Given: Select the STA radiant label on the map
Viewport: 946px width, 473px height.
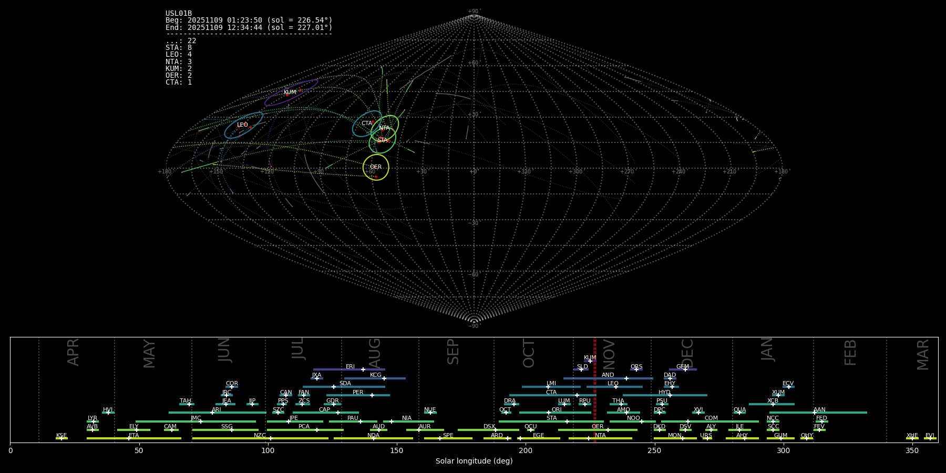Looking at the screenshot, I should (x=382, y=140).
